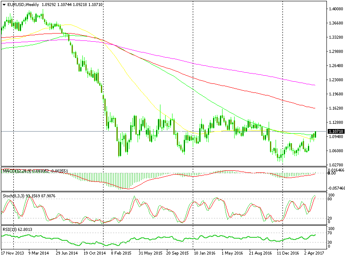Screen dimensions: 345x258
Task: Click price axis label 1.40080
Action: [336, 9]
